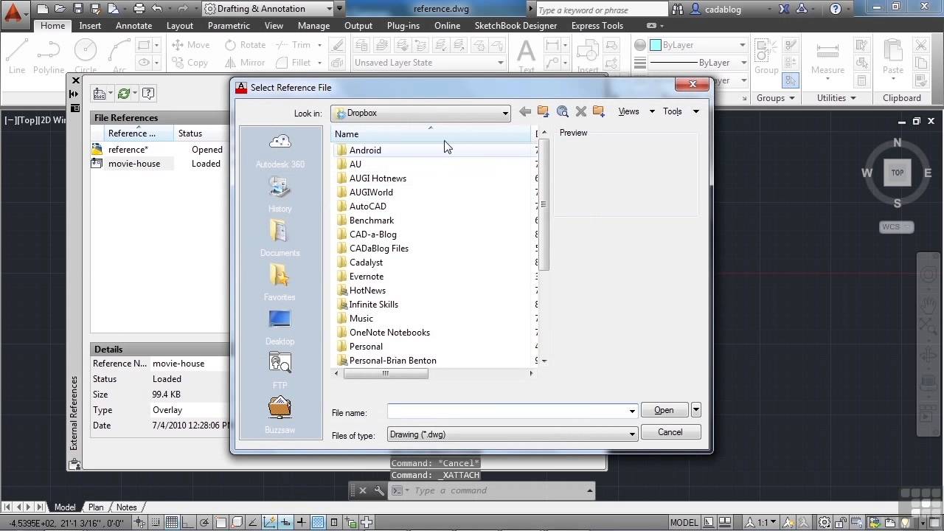Open the Express Tools ribbon tab

(597, 25)
